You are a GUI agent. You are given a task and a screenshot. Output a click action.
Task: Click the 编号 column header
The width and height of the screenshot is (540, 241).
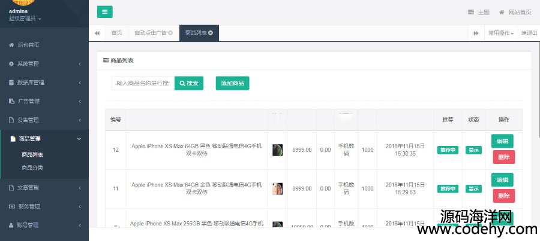[116, 120]
